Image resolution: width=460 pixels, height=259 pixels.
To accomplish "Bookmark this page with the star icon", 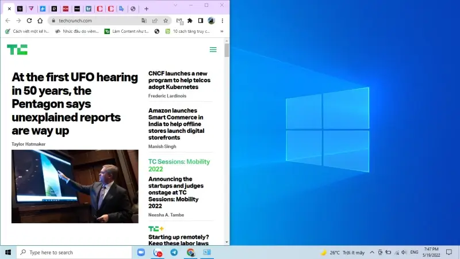I will [x=166, y=21].
